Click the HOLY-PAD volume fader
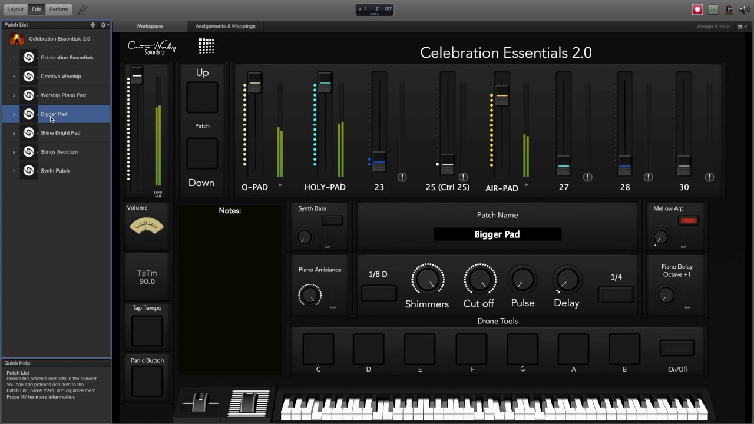This screenshot has width=754, height=424. (x=325, y=82)
